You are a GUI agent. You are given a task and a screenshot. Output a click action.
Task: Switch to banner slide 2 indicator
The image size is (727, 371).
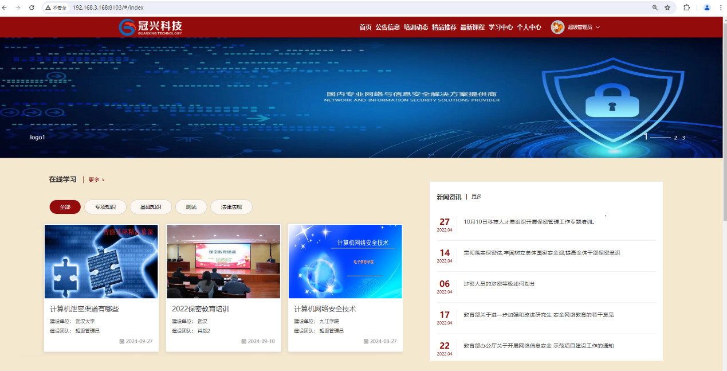pos(675,138)
